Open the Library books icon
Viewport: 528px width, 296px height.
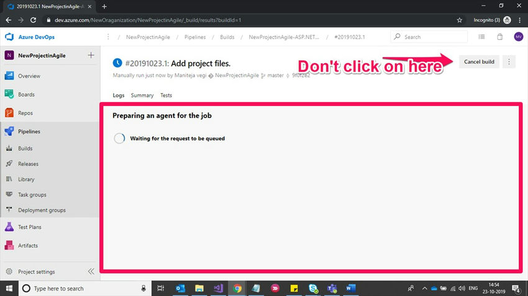[x=9, y=179]
